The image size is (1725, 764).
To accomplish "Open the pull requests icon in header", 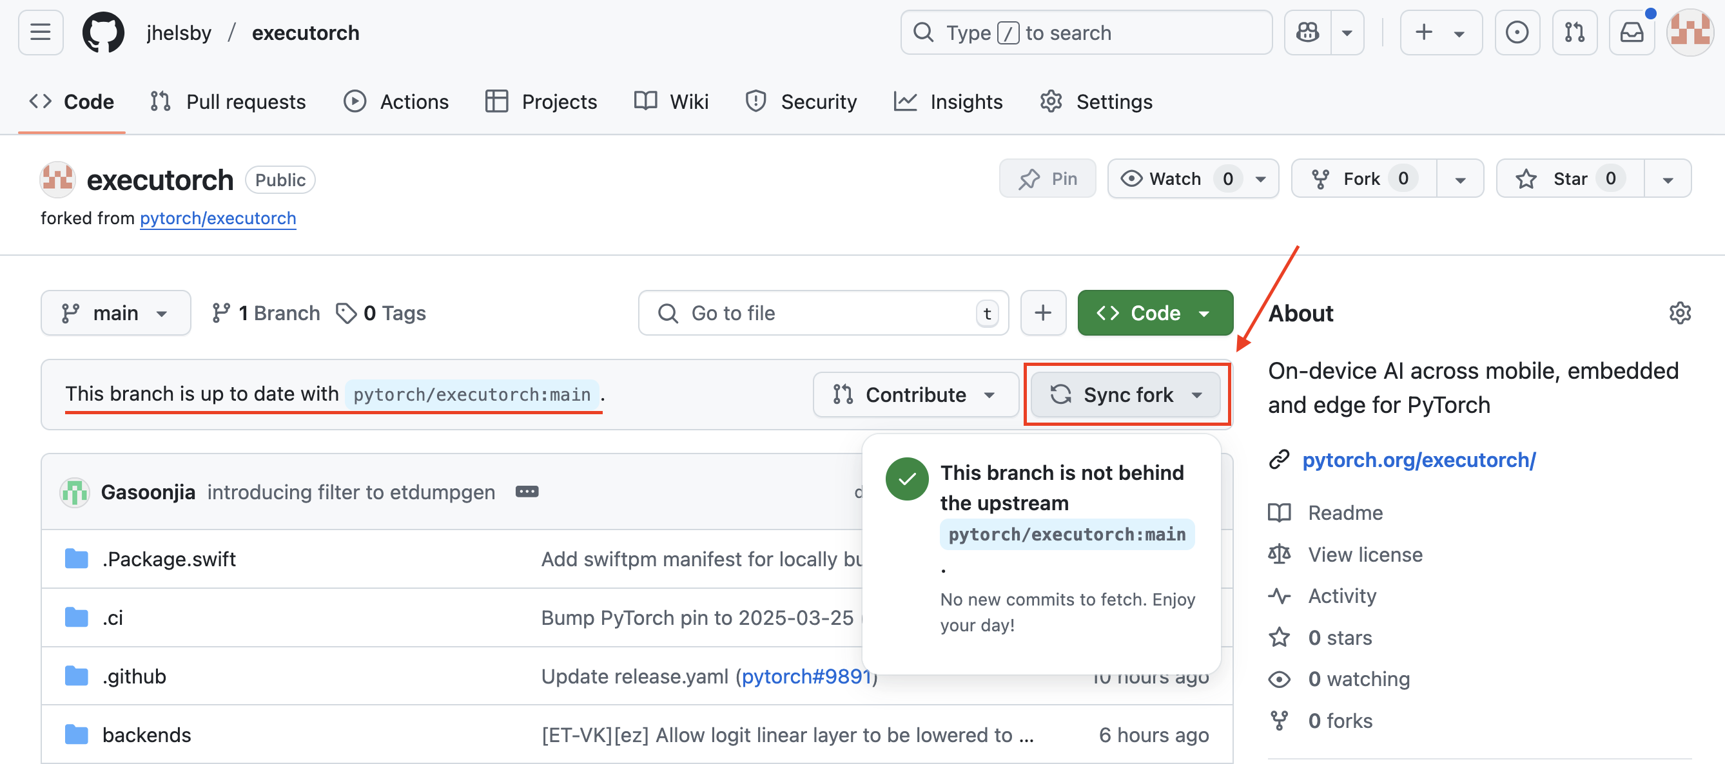I will pos(1574,32).
